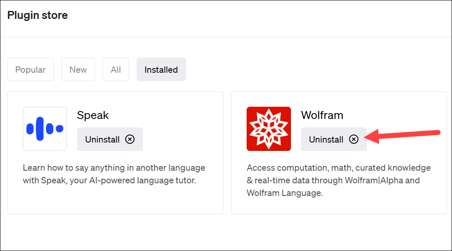Click the Speak plugin title
Image resolution: width=452 pixels, height=251 pixels.
pos(93,115)
